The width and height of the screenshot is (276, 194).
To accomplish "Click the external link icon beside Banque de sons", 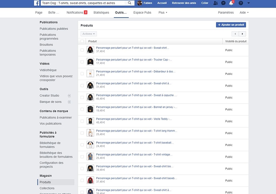I will point(69,101).
